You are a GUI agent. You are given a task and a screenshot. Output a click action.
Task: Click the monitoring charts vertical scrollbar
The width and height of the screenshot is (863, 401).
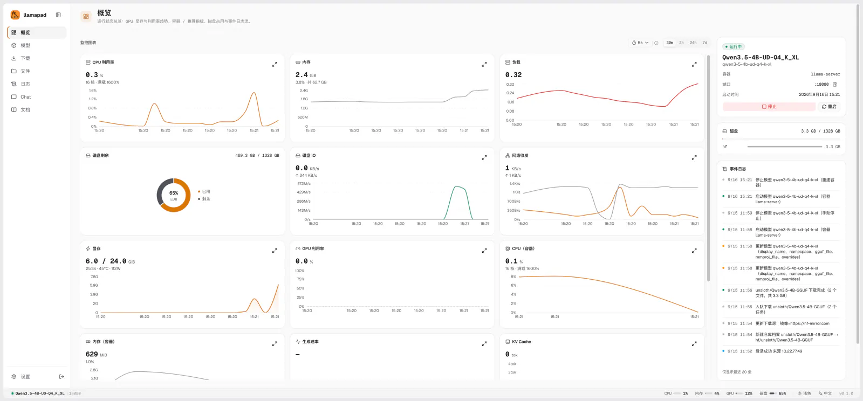click(709, 167)
